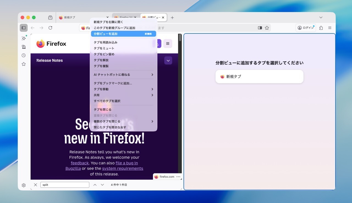Viewport: 352px width, 203px height.
Task: Choose このタブを新規グループに追加 menu item
Action: pos(123,28)
